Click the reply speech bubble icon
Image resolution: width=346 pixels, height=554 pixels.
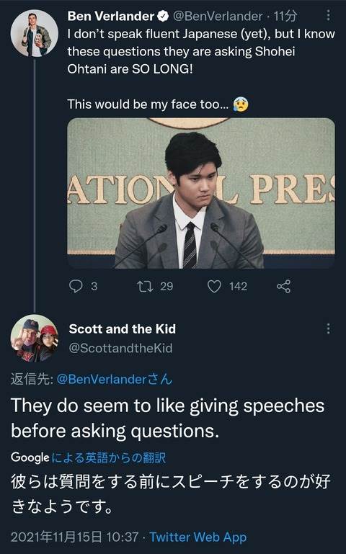76,286
